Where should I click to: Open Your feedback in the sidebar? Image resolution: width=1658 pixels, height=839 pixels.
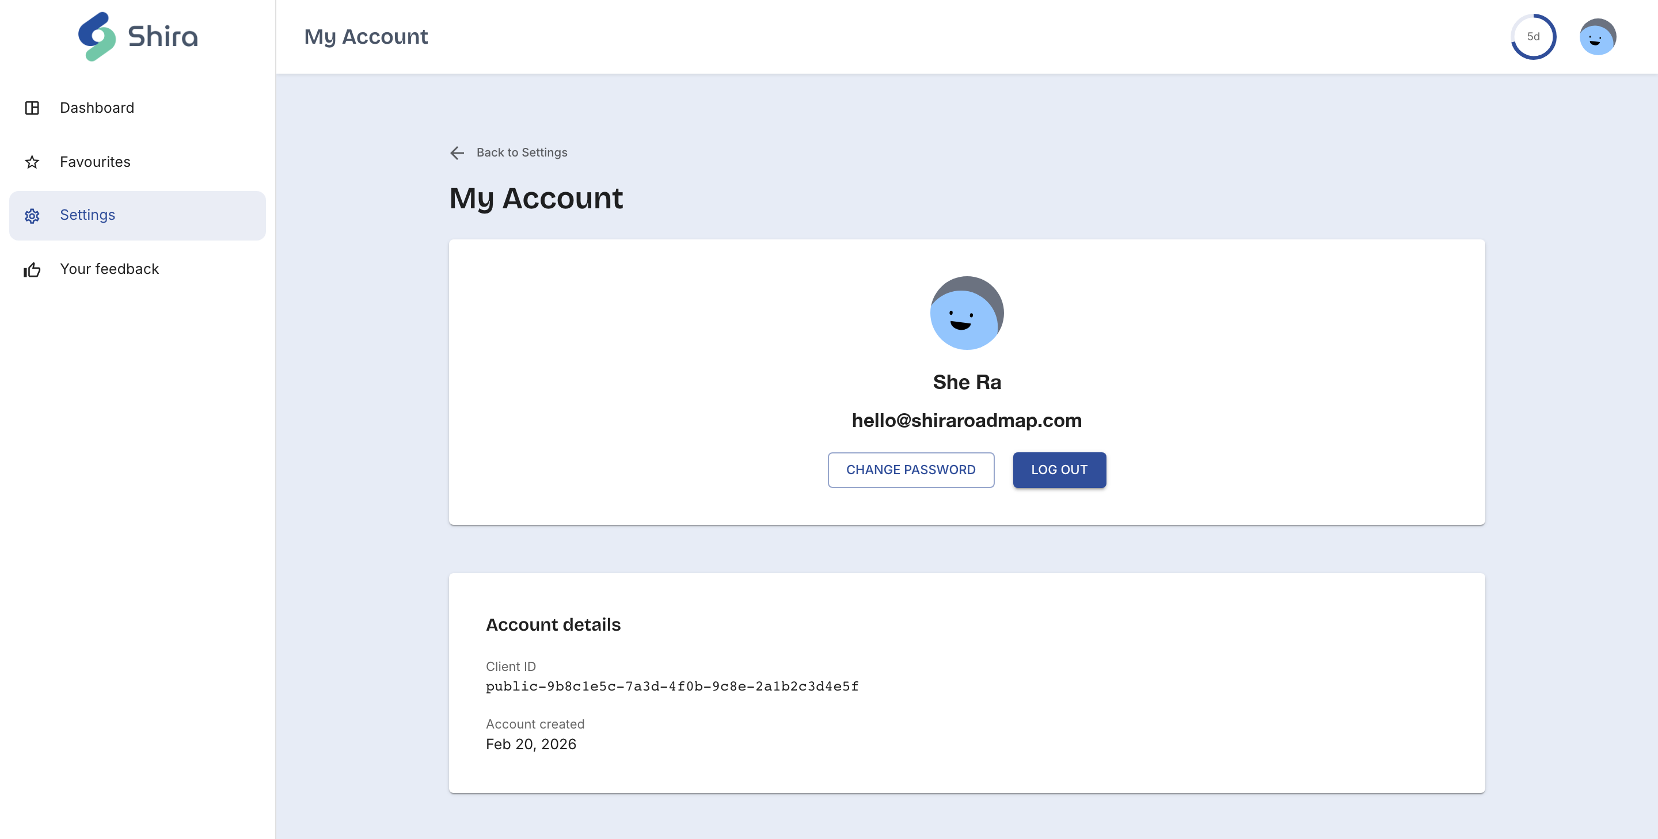[x=137, y=269]
